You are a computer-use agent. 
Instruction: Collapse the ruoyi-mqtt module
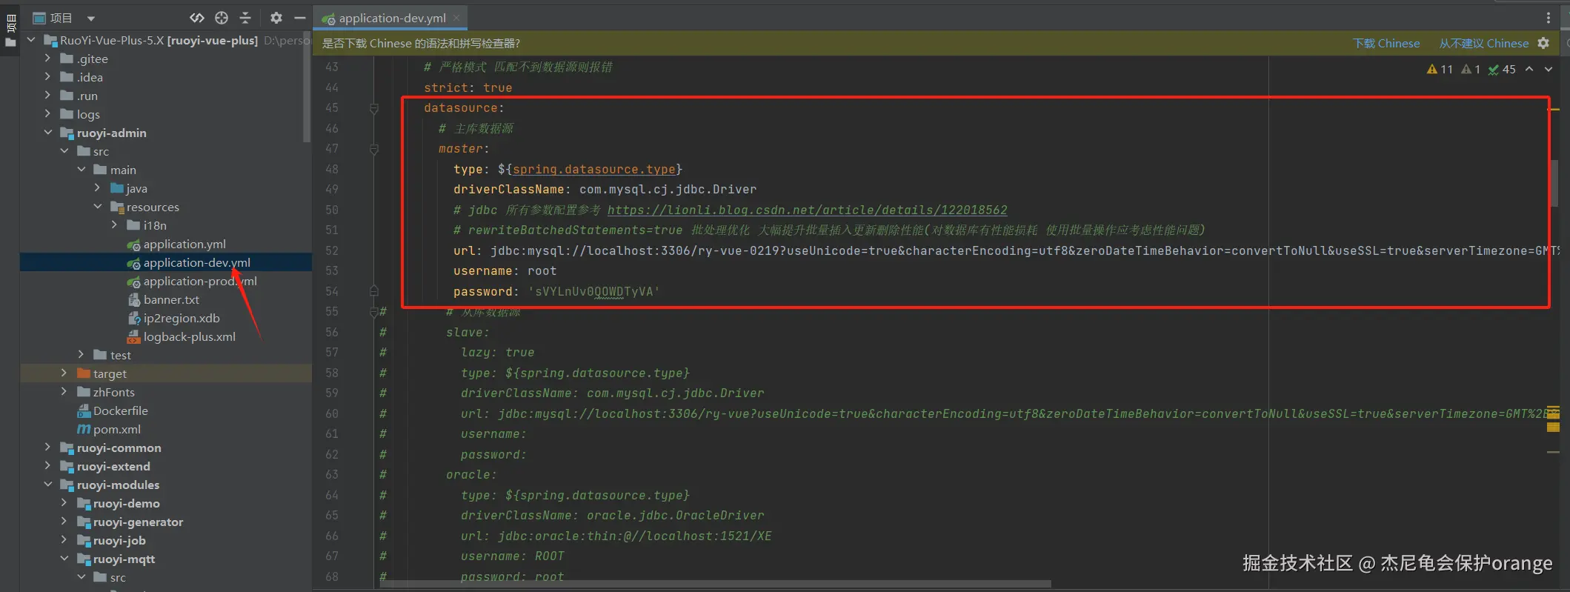[x=64, y=559]
